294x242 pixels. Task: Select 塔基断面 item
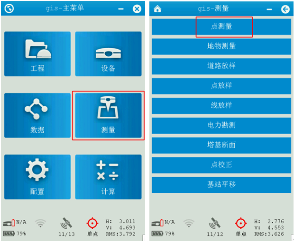tap(221, 146)
